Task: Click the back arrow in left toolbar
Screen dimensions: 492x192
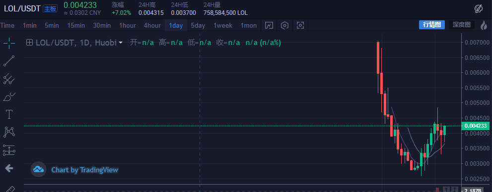Action: click(9, 169)
